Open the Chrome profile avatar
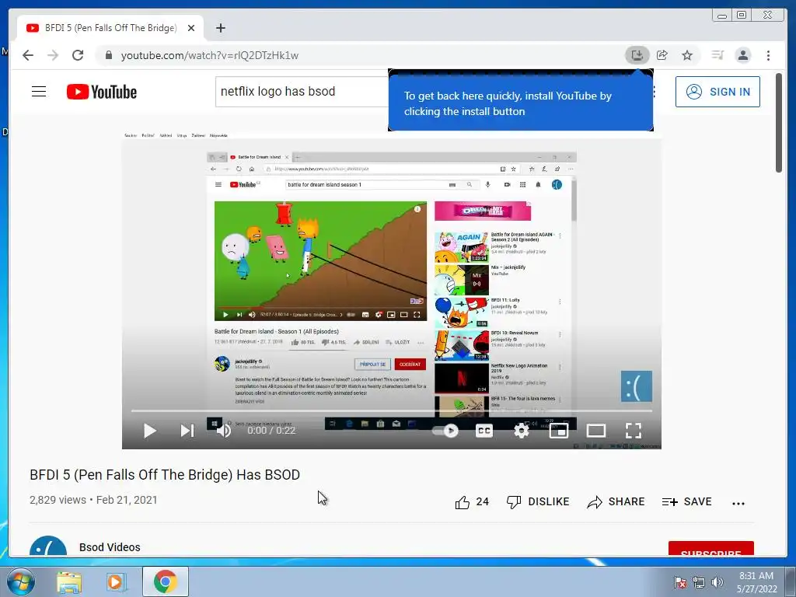The image size is (796, 597). click(x=742, y=55)
